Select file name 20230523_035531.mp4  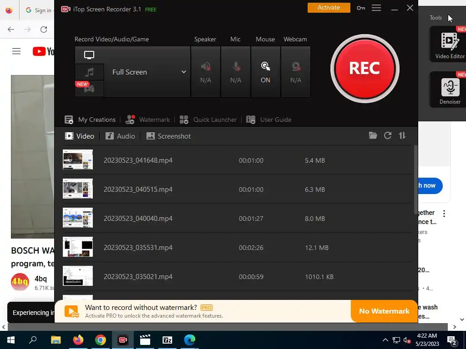pos(138,248)
